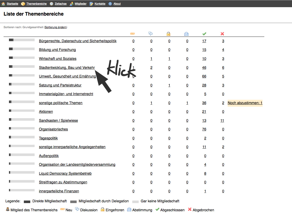Image resolution: width=292 pixels, height=222 pixels.
Task: Click the About info icon
Action: tap(110, 4)
